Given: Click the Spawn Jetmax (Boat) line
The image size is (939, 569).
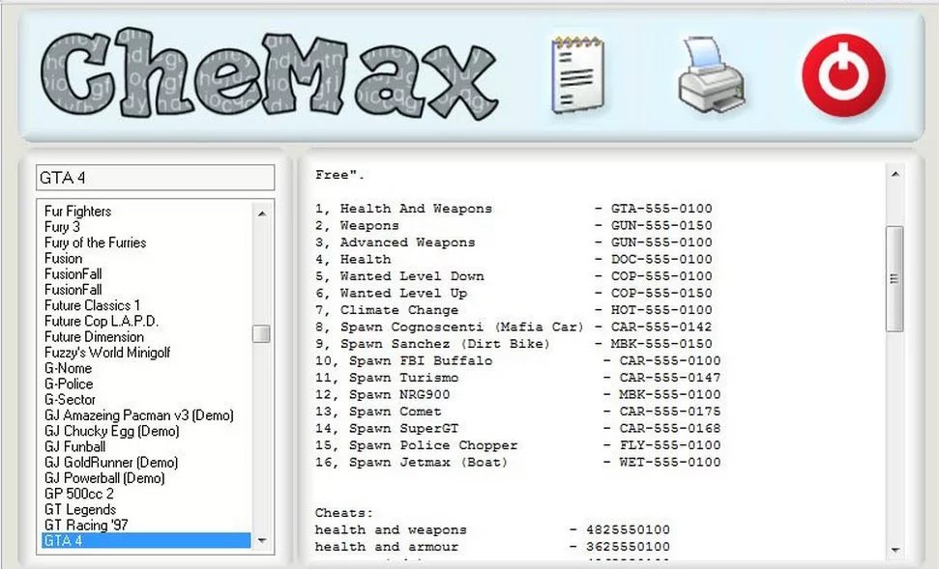Looking at the screenshot, I should point(518,462).
